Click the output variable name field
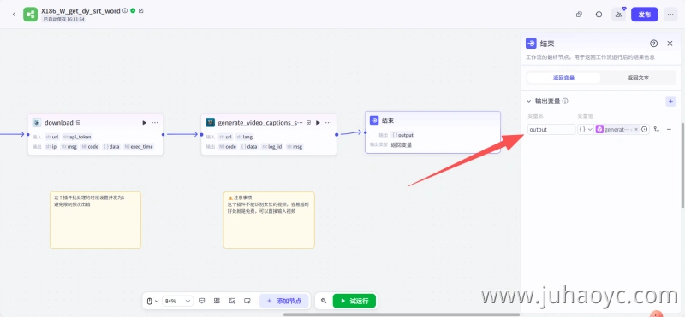The height and width of the screenshot is (317, 685). (x=551, y=130)
